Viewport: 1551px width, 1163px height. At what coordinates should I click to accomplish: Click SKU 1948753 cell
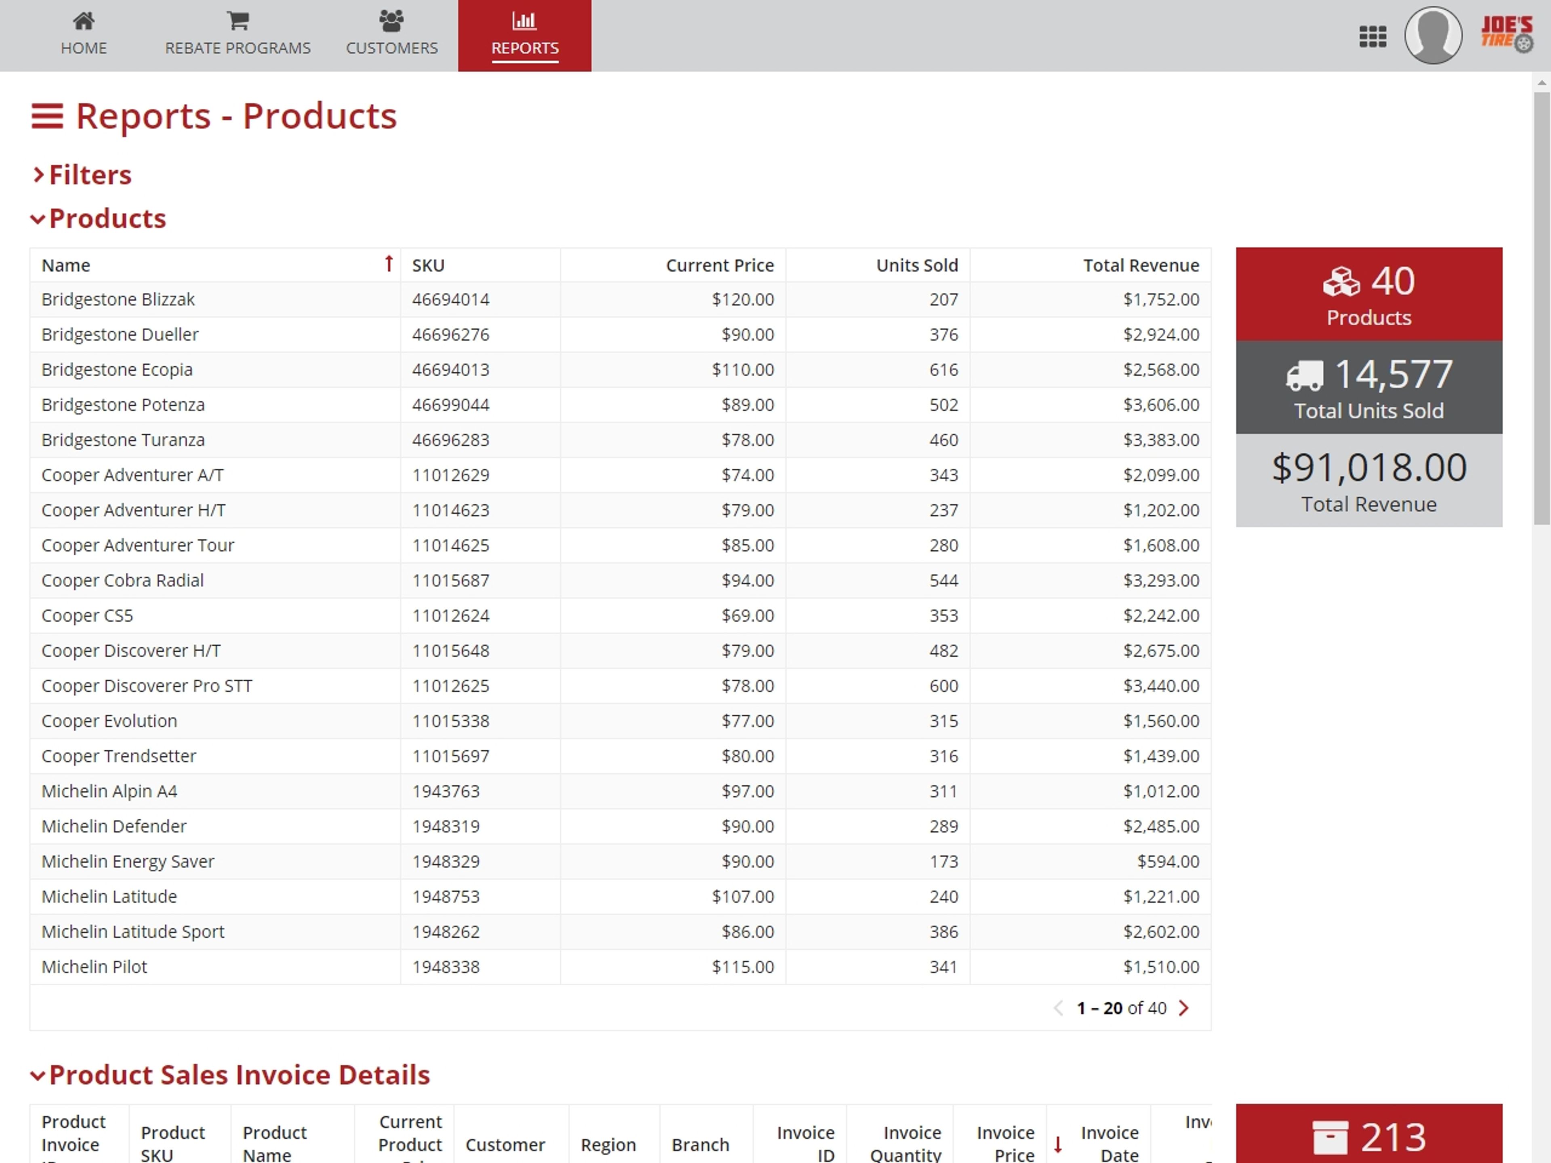[x=480, y=896]
